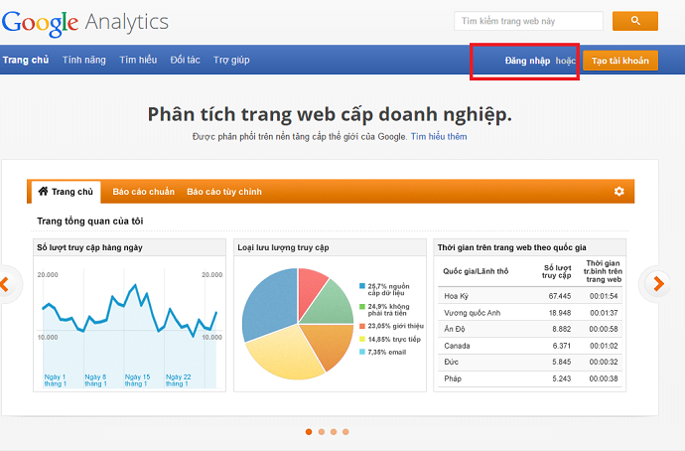This screenshot has width=685, height=451.
Task: Click the Tạo tài khoản button
Action: (619, 61)
